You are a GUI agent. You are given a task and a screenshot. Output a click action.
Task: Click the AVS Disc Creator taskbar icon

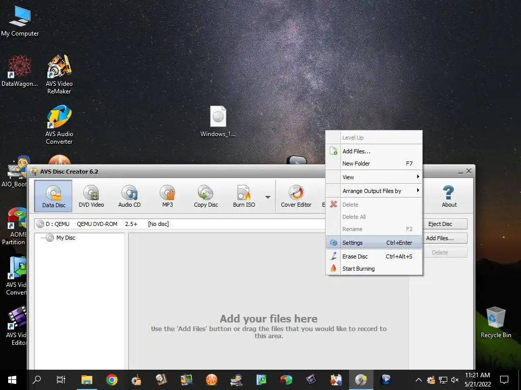pyautogui.click(x=361, y=380)
